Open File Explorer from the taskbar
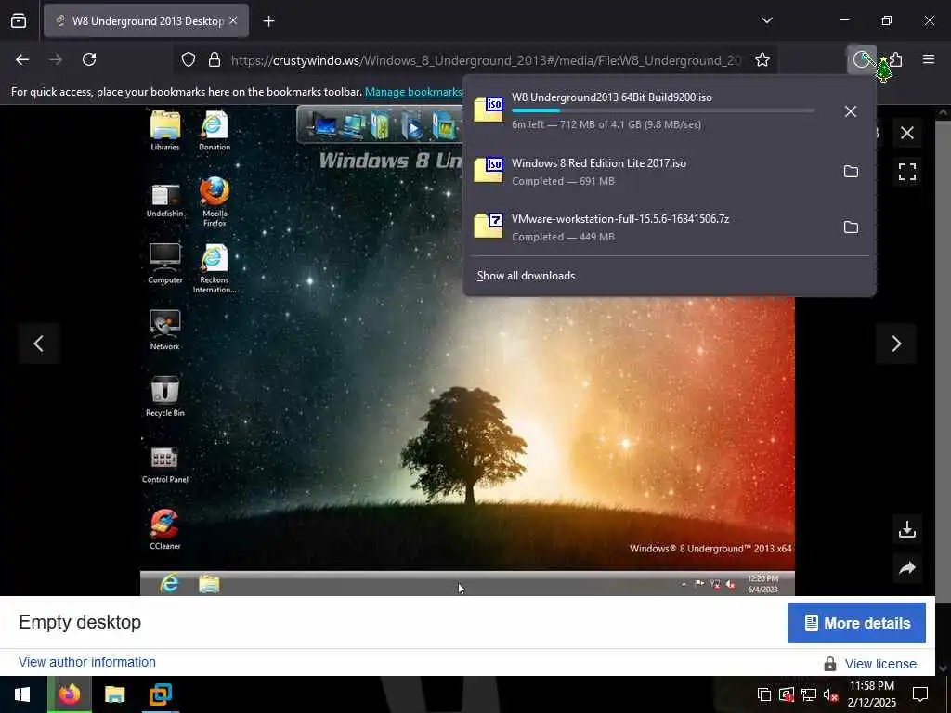951x713 pixels. pos(114,694)
